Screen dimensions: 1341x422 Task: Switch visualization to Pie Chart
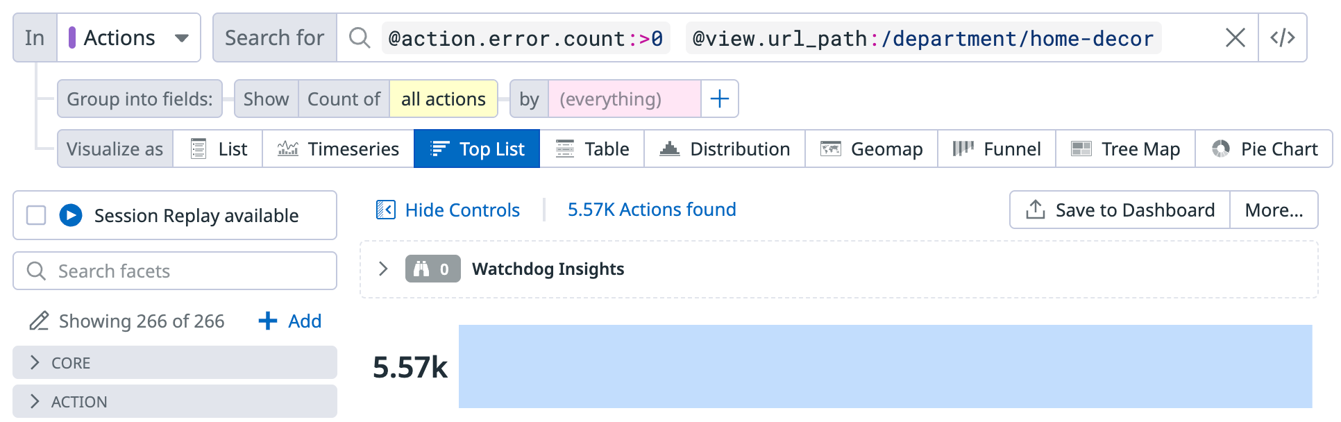tap(1264, 149)
